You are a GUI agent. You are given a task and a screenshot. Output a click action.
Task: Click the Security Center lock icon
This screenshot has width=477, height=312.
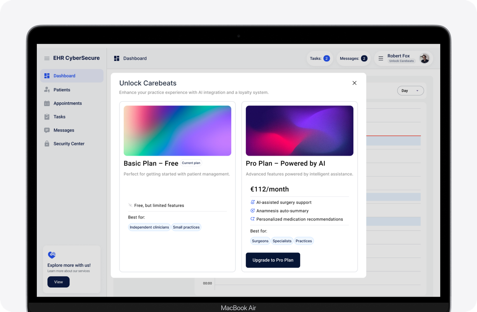(47, 144)
